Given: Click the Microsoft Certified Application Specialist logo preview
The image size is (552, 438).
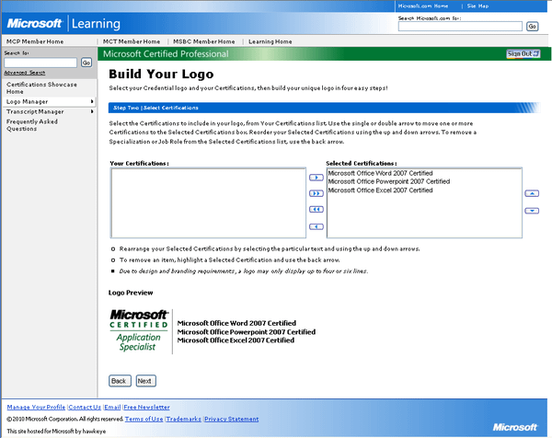Looking at the screenshot, I should click(139, 330).
